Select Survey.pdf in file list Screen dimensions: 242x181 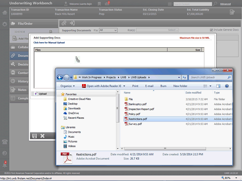135,124
